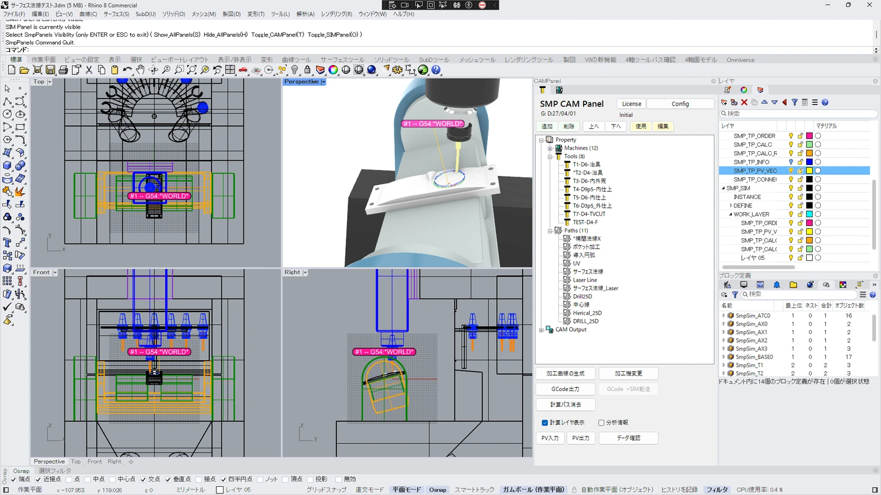Collapse the Tools (8) tree node
Viewport: 881px width, 495px height.
550,157
